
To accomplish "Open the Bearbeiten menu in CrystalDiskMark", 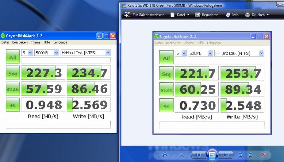I will tap(20, 42).
